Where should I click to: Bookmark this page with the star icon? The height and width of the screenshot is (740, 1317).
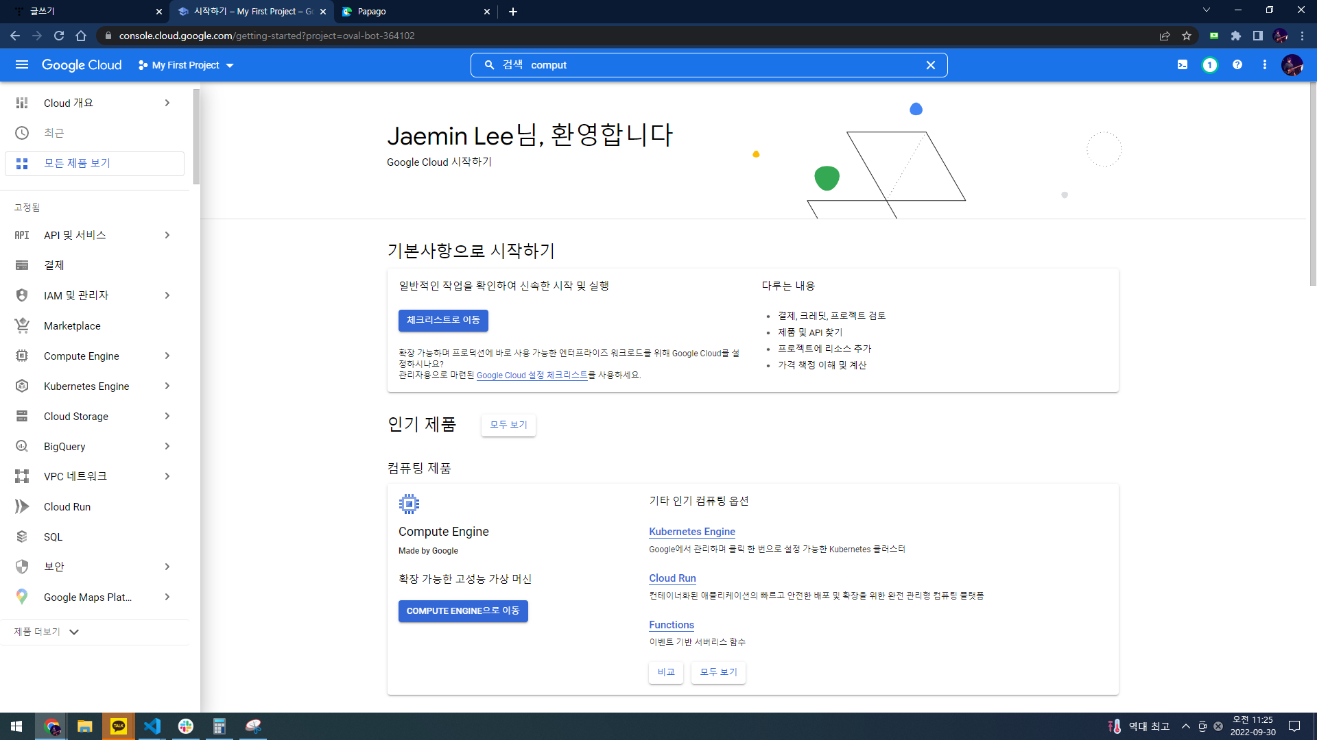(x=1187, y=36)
